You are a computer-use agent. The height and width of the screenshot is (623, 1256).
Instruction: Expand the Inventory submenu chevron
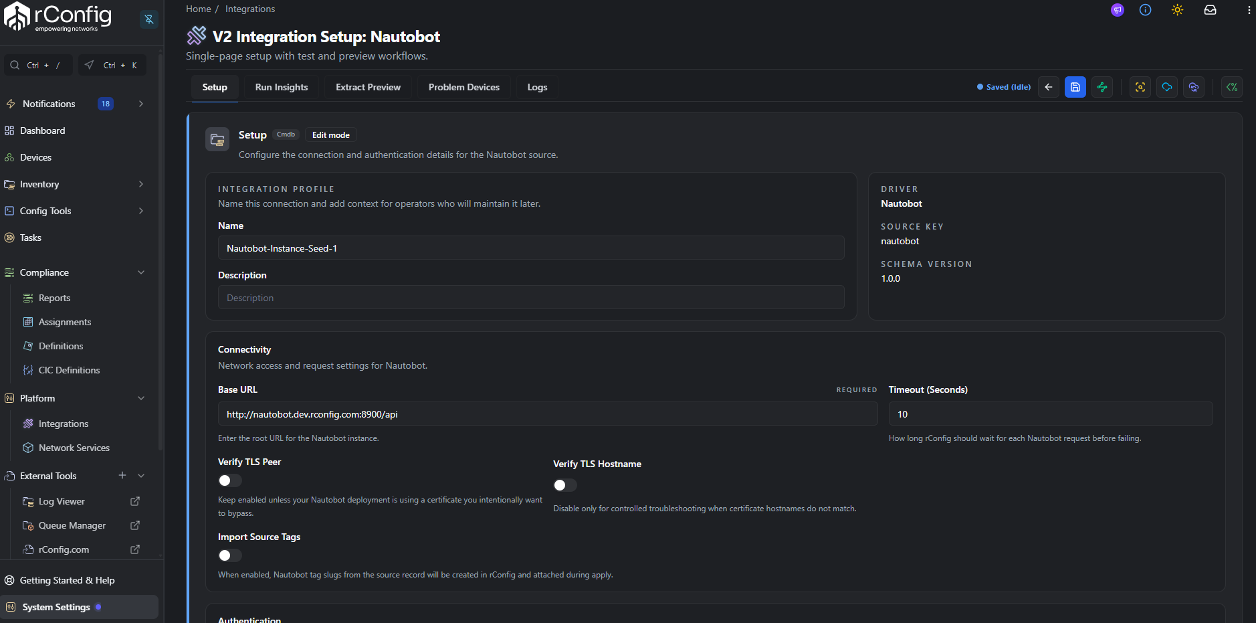(141, 184)
